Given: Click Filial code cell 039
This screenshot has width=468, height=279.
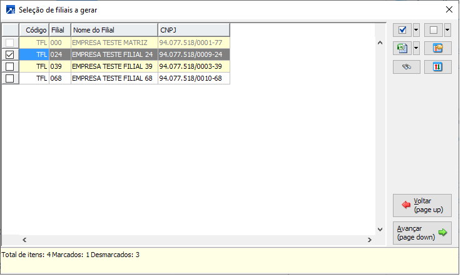Looking at the screenshot, I should point(60,66).
